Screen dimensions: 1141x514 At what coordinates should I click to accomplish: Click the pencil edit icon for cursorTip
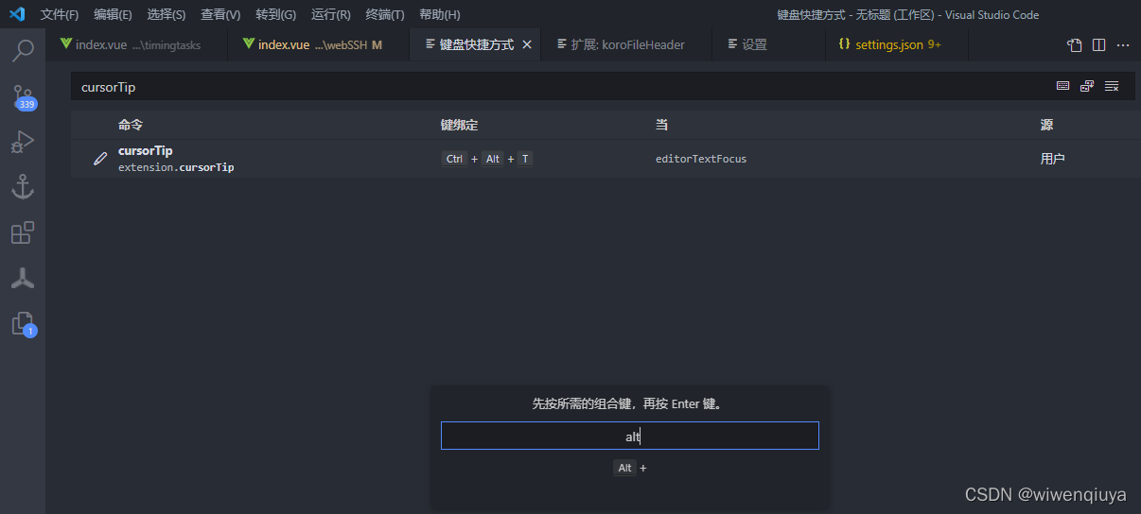99,159
